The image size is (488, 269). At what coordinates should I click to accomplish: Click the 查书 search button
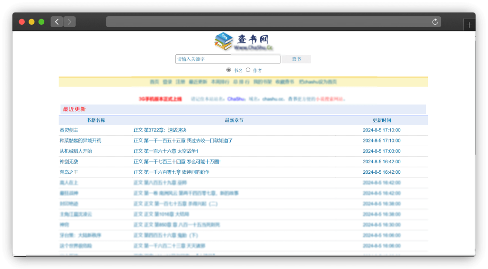click(296, 59)
